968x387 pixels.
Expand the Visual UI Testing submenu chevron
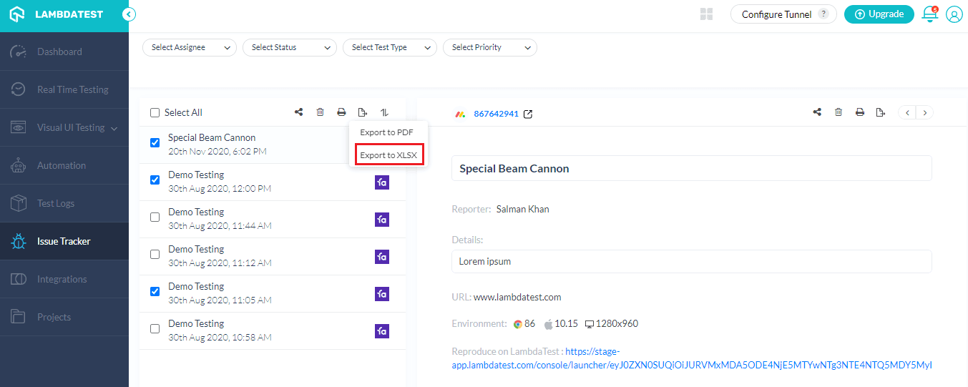click(114, 128)
